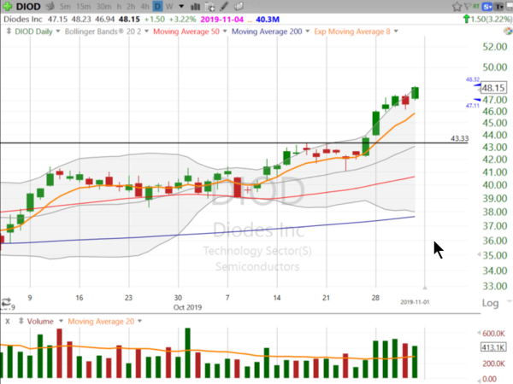The height and width of the screenshot is (384, 513).
Task: Click the small triangle beside 35.00
Action: [x=479, y=254]
